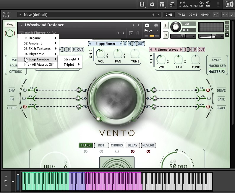Open instrument info icon

[156, 25]
